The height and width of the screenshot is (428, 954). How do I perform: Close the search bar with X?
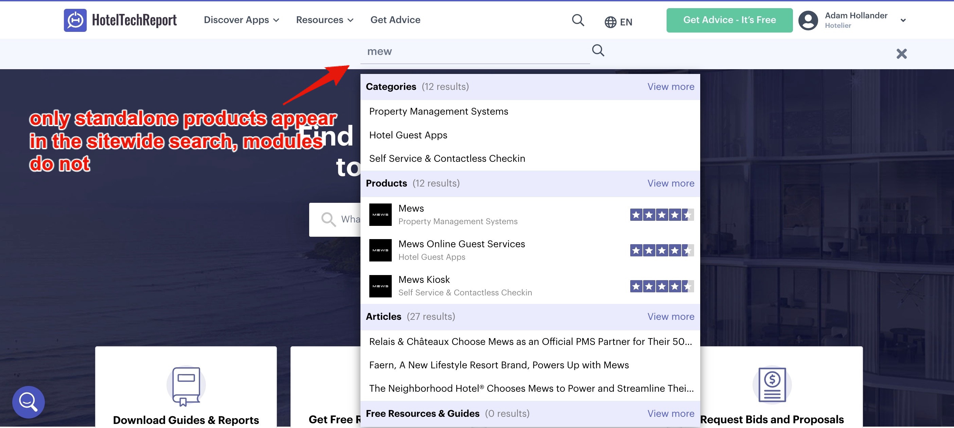[x=901, y=54]
